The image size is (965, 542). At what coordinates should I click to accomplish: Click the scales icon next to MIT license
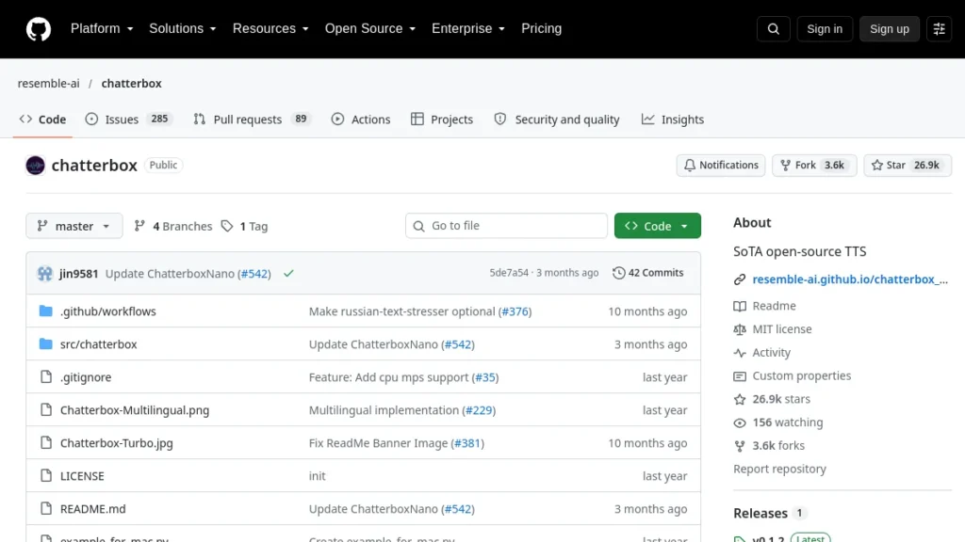pyautogui.click(x=740, y=329)
